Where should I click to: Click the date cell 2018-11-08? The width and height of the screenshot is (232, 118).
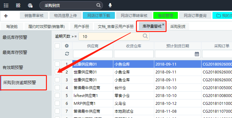pos(178,111)
